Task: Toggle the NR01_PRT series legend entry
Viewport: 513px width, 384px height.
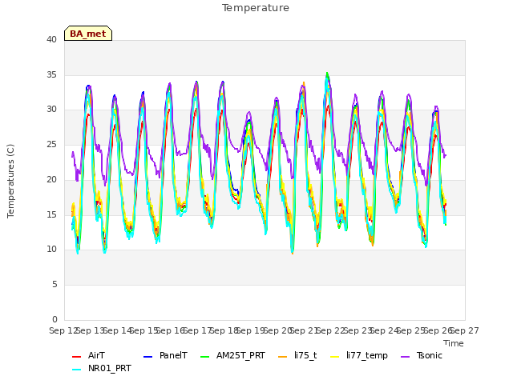Action: point(102,368)
